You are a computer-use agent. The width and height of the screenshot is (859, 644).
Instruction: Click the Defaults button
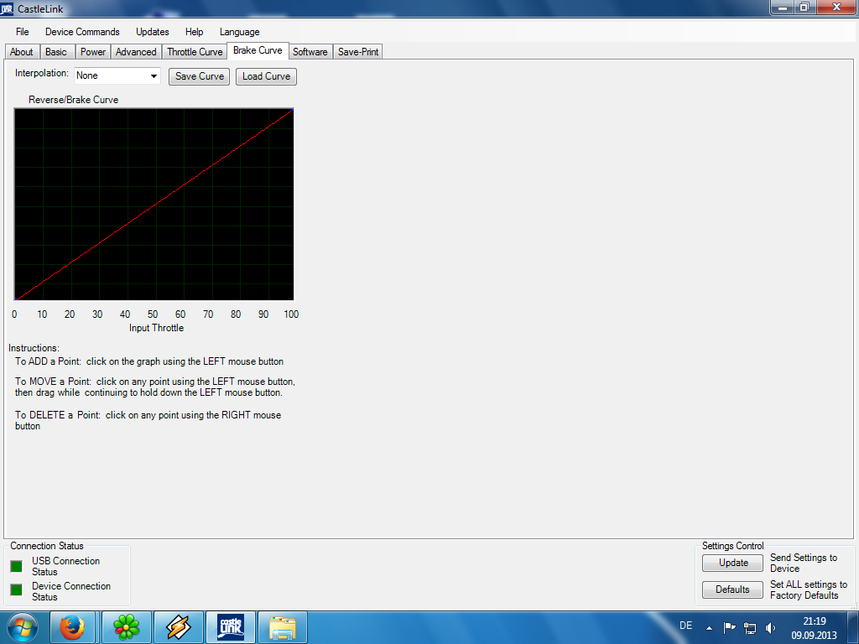pos(732,589)
